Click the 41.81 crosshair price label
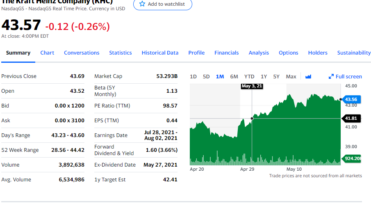This screenshot has width=371, height=206. coord(351,118)
